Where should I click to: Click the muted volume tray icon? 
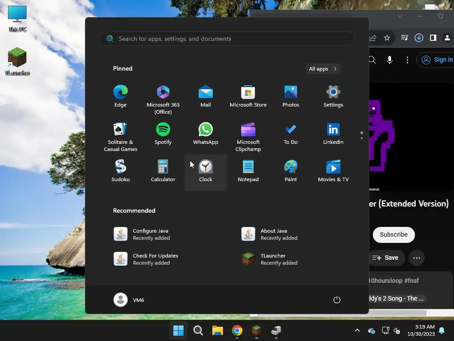pos(397,330)
